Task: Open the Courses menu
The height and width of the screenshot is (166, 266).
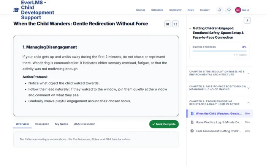Action: [x=141, y=10]
